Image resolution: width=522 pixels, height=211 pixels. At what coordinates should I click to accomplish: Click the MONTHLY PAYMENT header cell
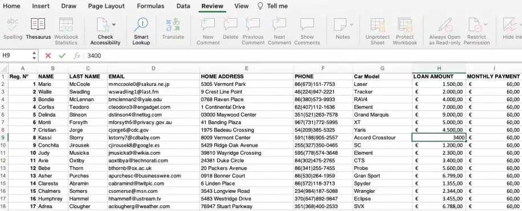[494, 76]
